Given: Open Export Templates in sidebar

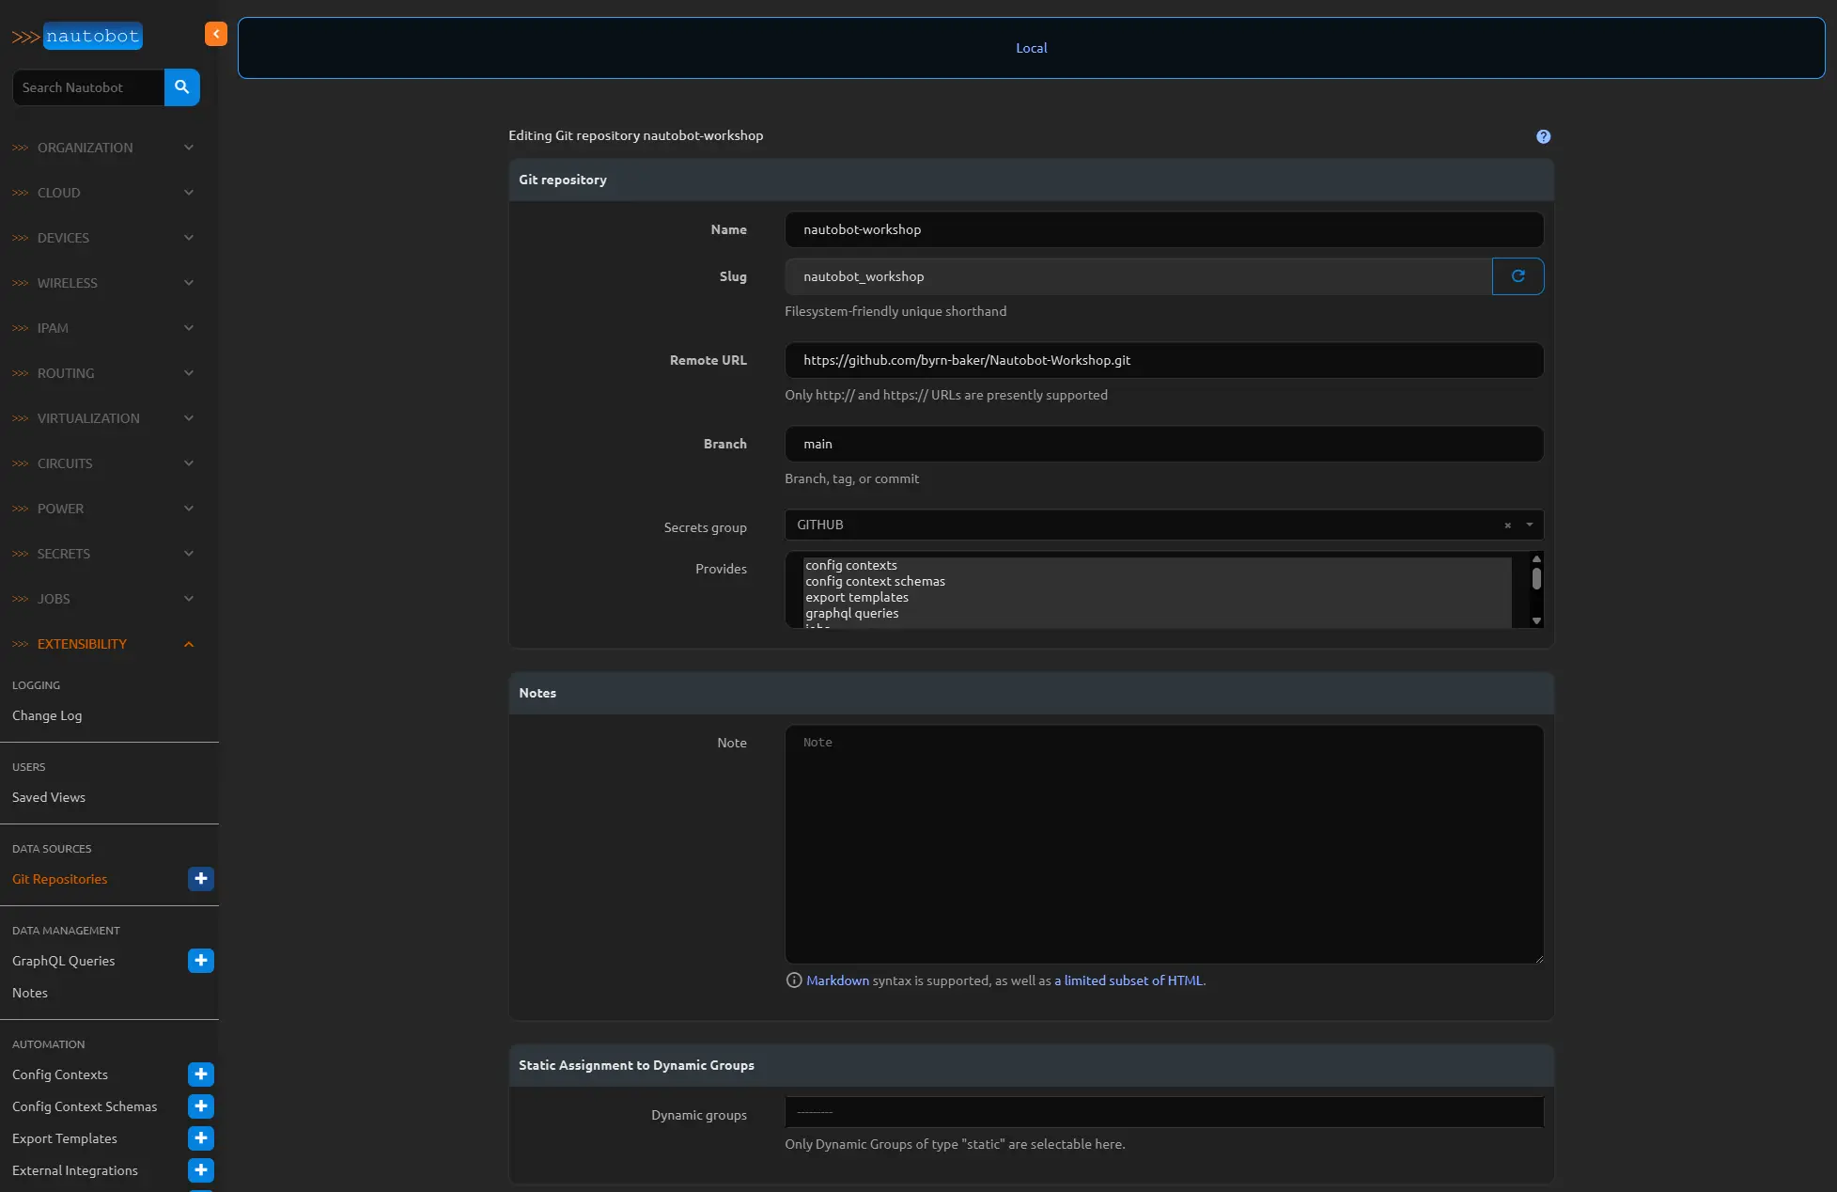Looking at the screenshot, I should pyautogui.click(x=65, y=1138).
